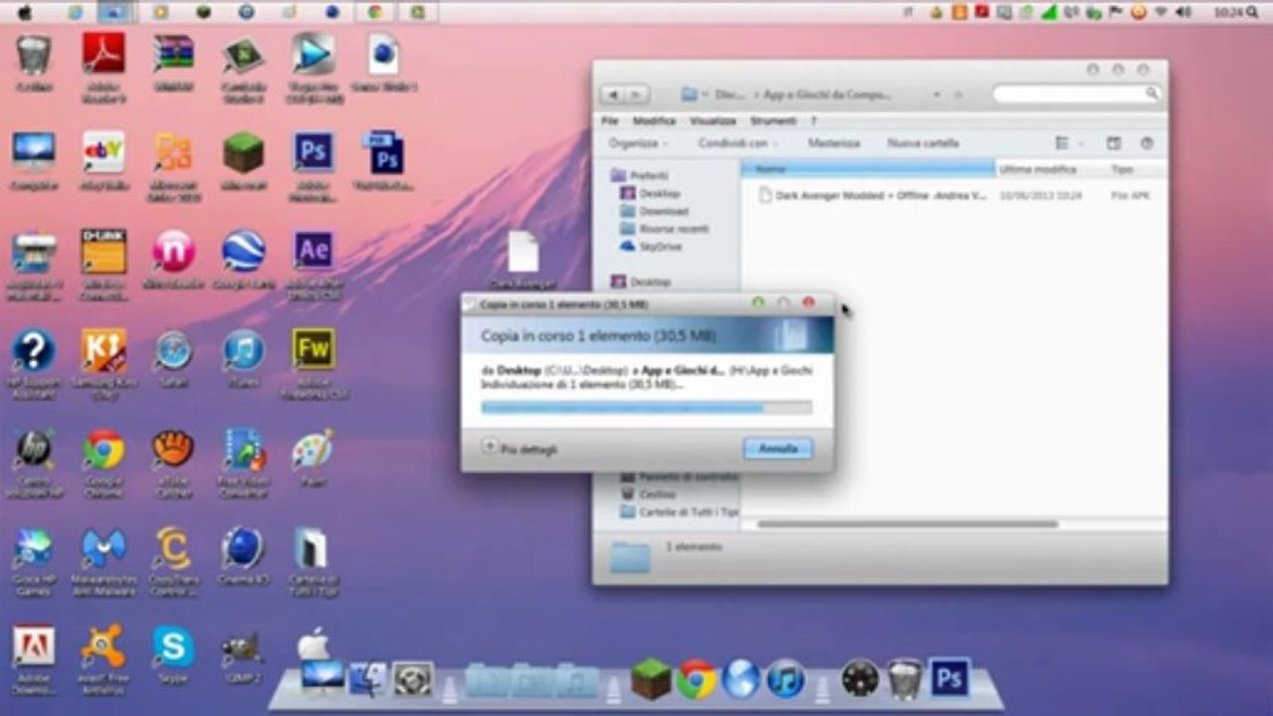Click the Explorer help button
Screen dimensions: 1273x716
tap(1147, 143)
